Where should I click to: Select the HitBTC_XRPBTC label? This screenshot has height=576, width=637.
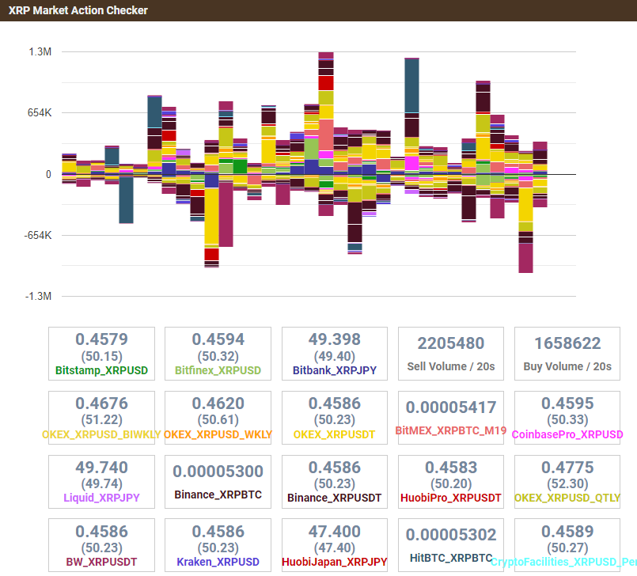point(451,558)
